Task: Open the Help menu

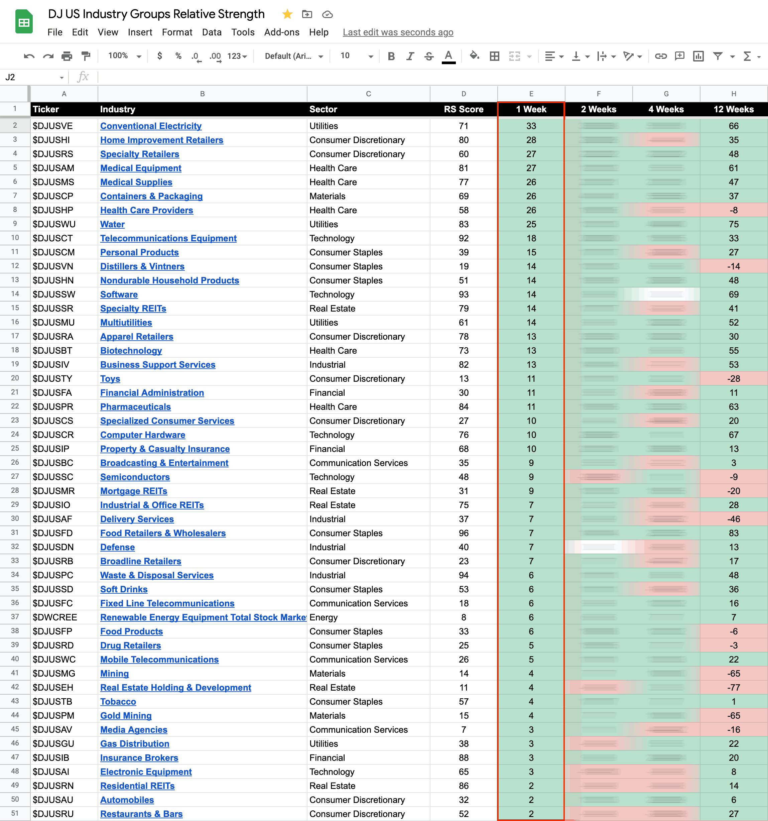Action: tap(319, 32)
